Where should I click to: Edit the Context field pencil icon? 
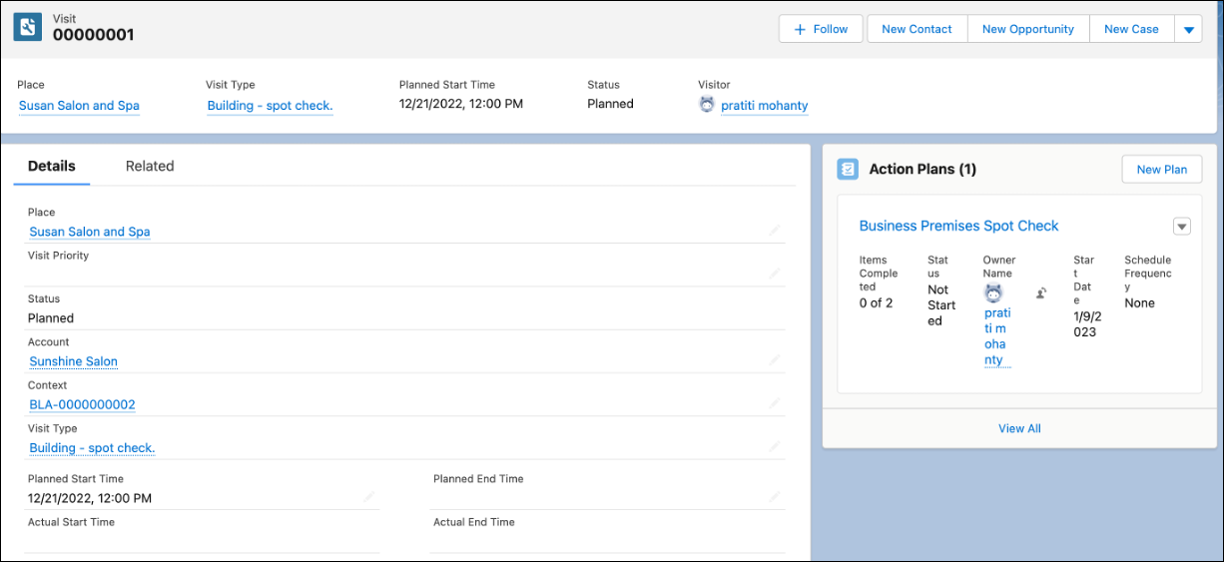point(774,403)
